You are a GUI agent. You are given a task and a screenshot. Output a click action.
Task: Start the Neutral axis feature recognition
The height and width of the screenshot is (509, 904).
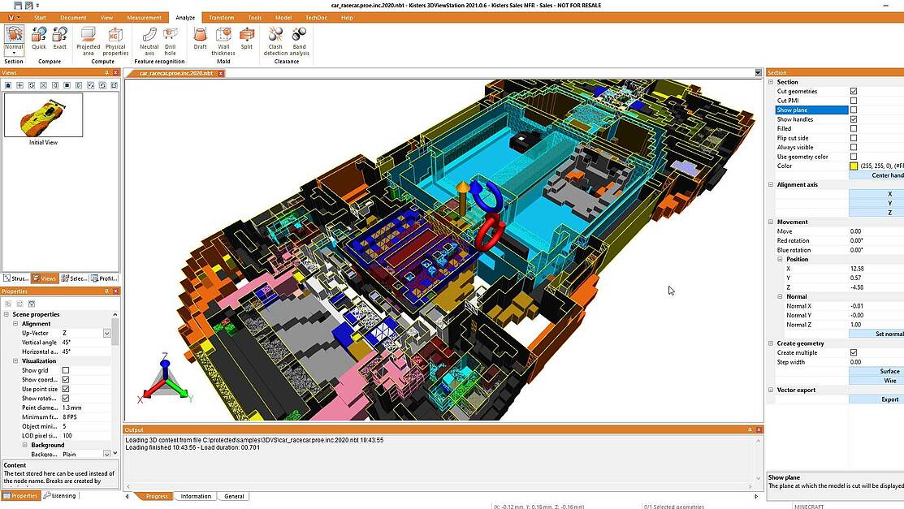pos(149,41)
